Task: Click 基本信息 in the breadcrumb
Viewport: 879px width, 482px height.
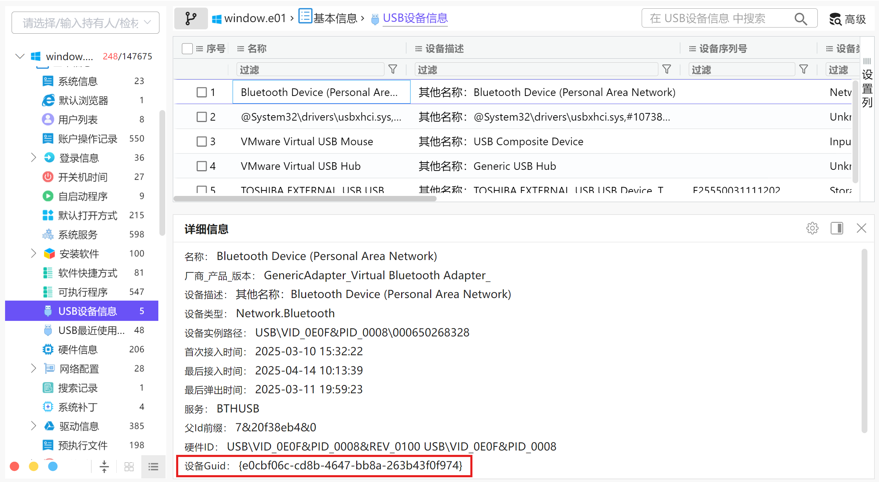Action: 335,18
